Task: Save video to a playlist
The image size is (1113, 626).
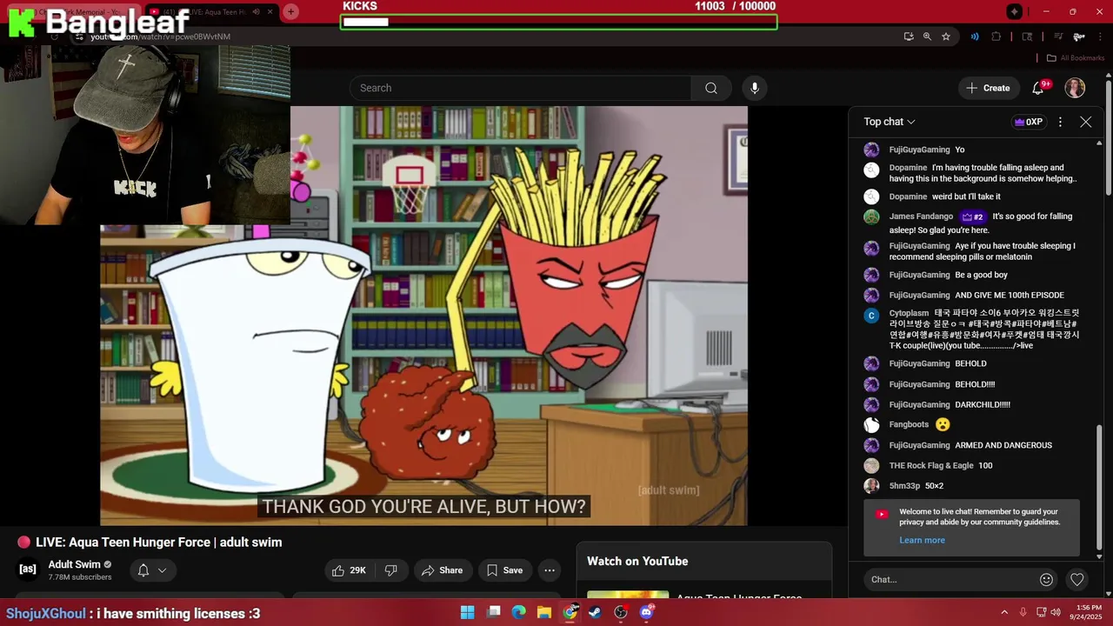Action: pyautogui.click(x=504, y=570)
